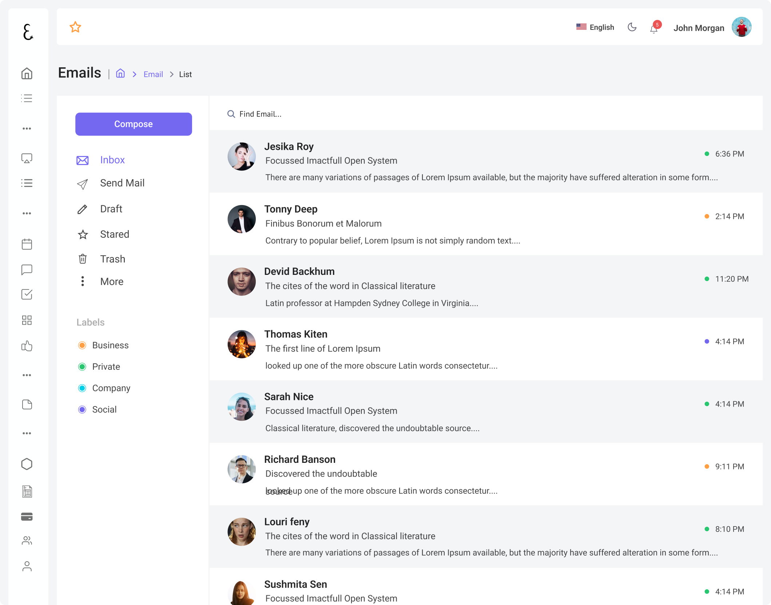
Task: Open Richard Banson's email
Action: pos(486,474)
